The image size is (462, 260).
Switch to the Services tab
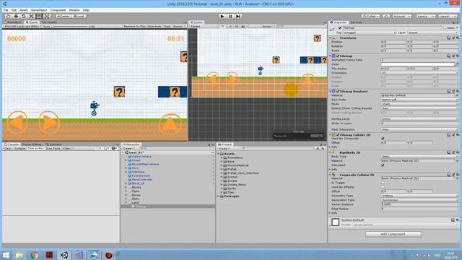[x=357, y=22]
